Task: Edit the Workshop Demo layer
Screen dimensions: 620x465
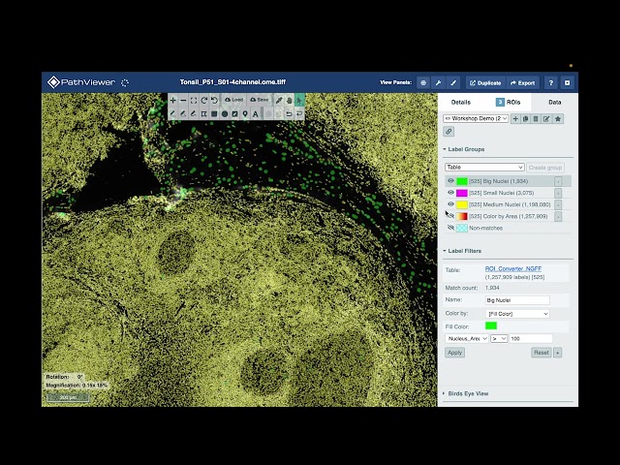Action: point(546,118)
